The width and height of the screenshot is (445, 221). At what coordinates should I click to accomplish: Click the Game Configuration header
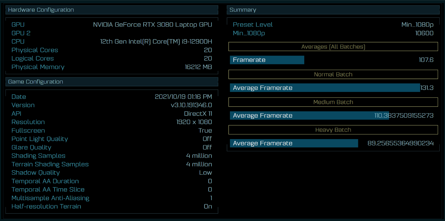(x=112, y=82)
